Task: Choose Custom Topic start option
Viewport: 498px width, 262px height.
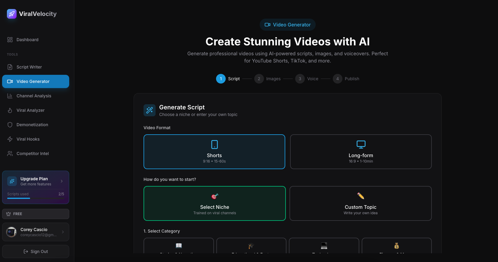Action: pyautogui.click(x=360, y=203)
